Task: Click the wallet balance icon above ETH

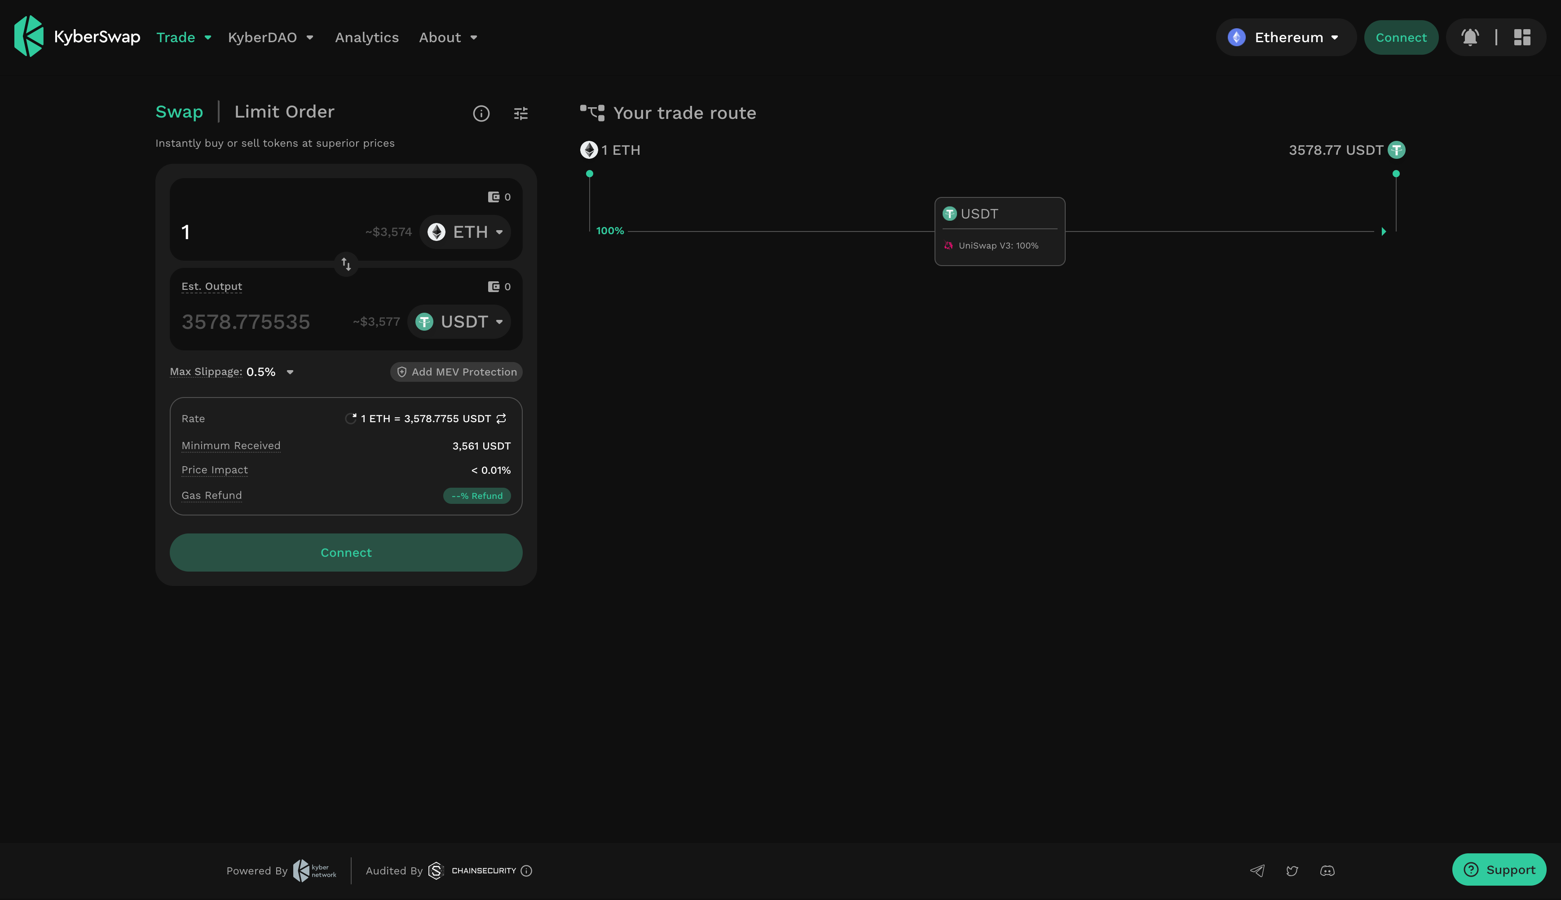Action: pos(494,197)
